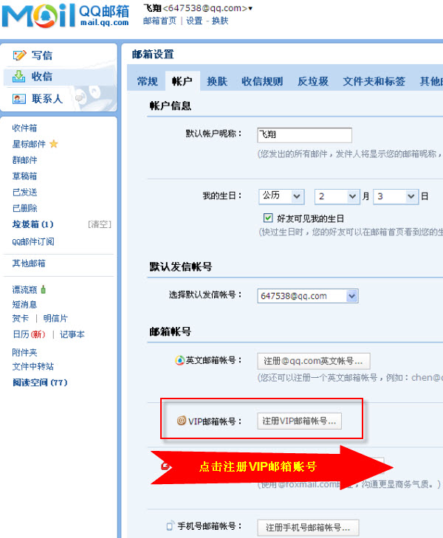Expand the 公历 calendar type dropdown
The width and height of the screenshot is (443, 538).
(x=281, y=196)
